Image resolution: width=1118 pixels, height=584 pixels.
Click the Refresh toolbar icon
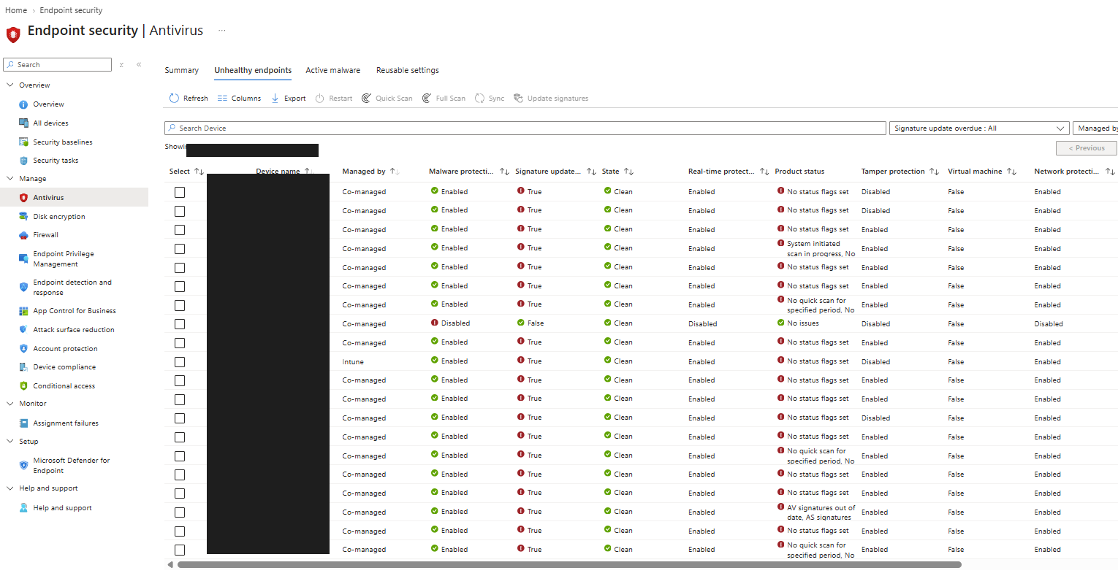174,99
